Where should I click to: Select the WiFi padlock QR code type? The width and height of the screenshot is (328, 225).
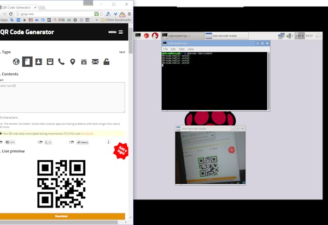point(107,62)
